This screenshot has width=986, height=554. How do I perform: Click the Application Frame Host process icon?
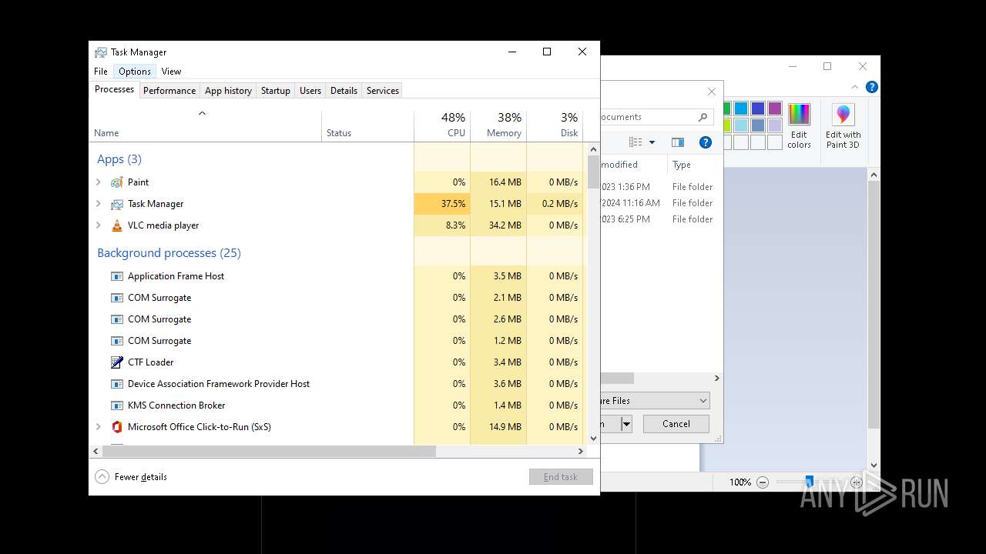116,276
